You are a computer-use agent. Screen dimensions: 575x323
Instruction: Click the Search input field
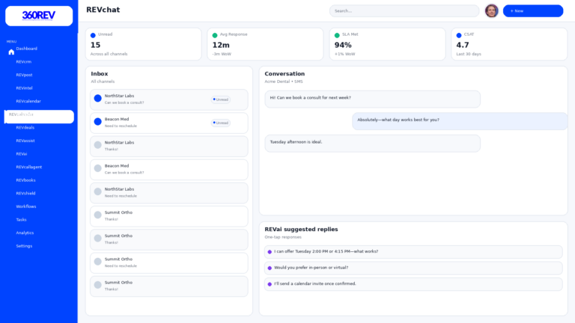[x=404, y=10]
